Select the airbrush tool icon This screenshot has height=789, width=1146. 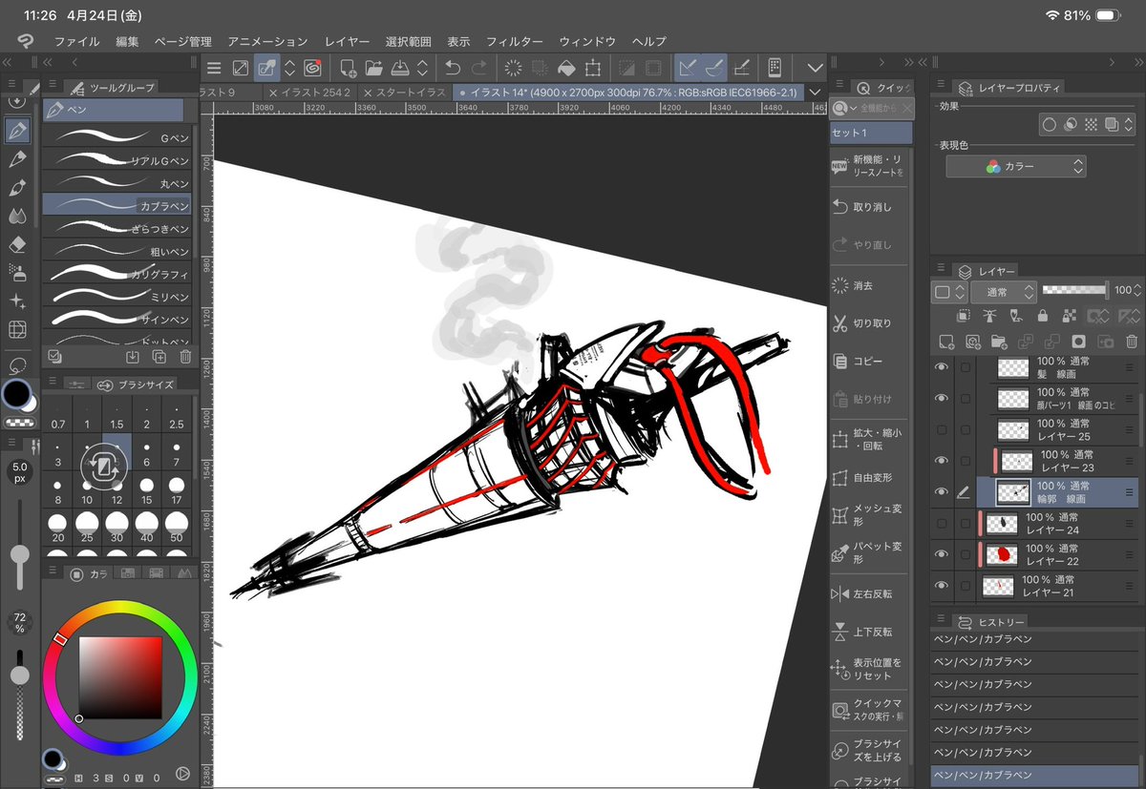point(16,273)
